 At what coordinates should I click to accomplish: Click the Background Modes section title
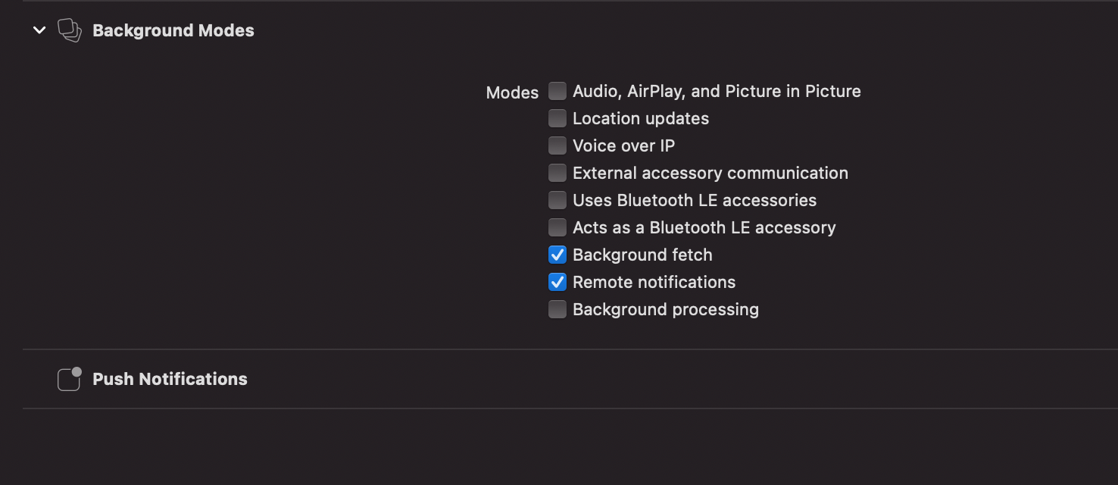[173, 30]
